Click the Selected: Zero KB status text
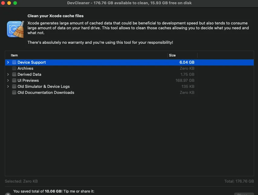 click(21, 181)
